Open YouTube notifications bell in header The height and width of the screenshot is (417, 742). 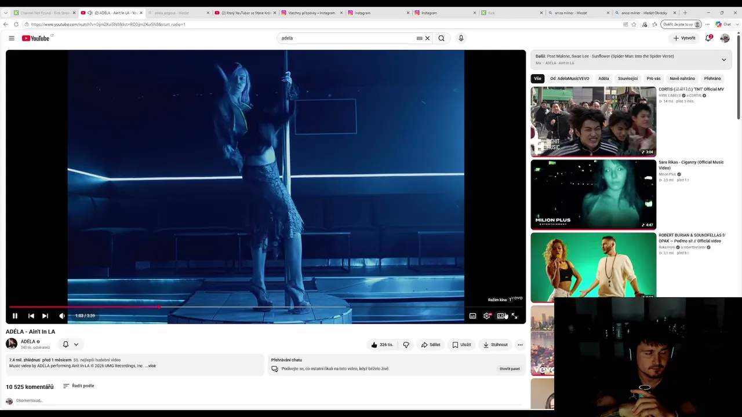[708, 38]
